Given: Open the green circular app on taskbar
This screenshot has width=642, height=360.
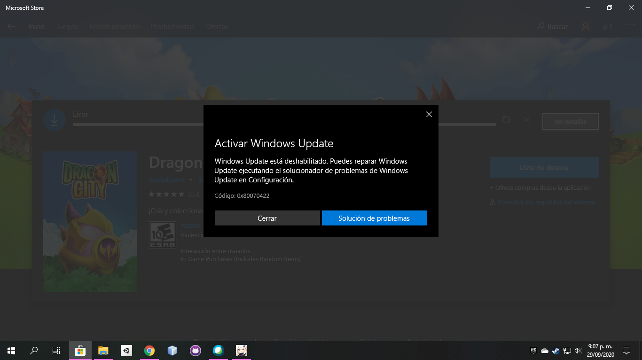Looking at the screenshot, I should click(218, 350).
